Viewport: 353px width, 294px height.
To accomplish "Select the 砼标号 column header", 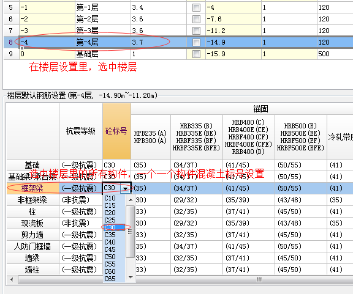I will pyautogui.click(x=116, y=131).
